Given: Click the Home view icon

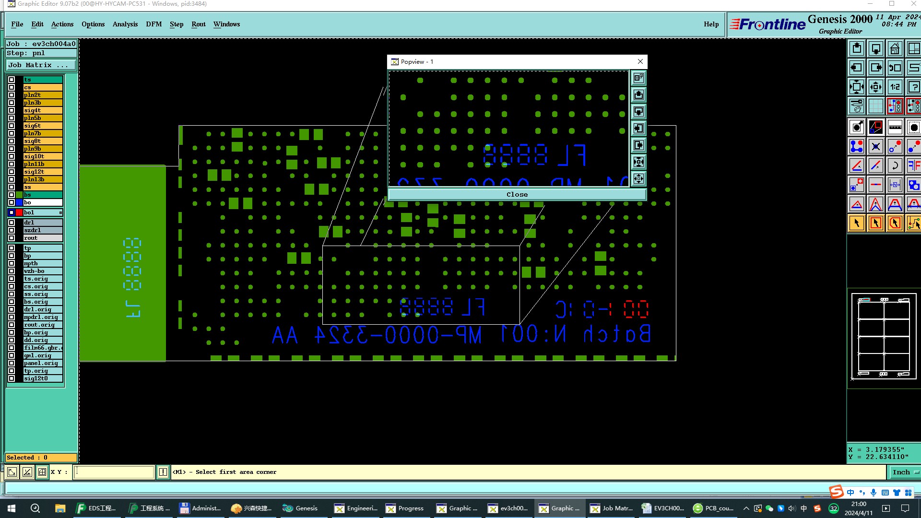Looking at the screenshot, I should tap(895, 48).
